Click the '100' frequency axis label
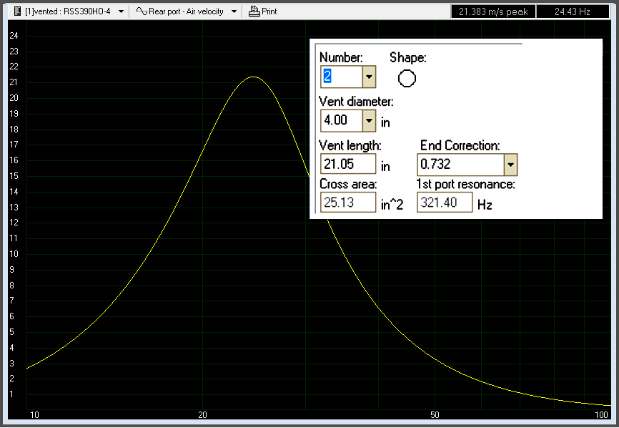 [601, 414]
